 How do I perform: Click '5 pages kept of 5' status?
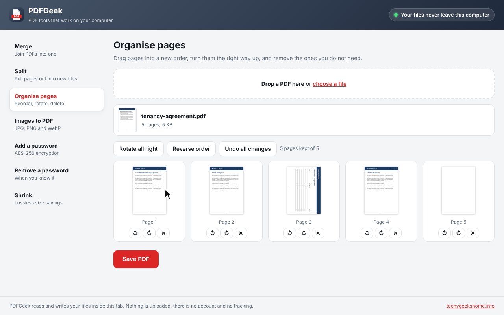point(299,148)
